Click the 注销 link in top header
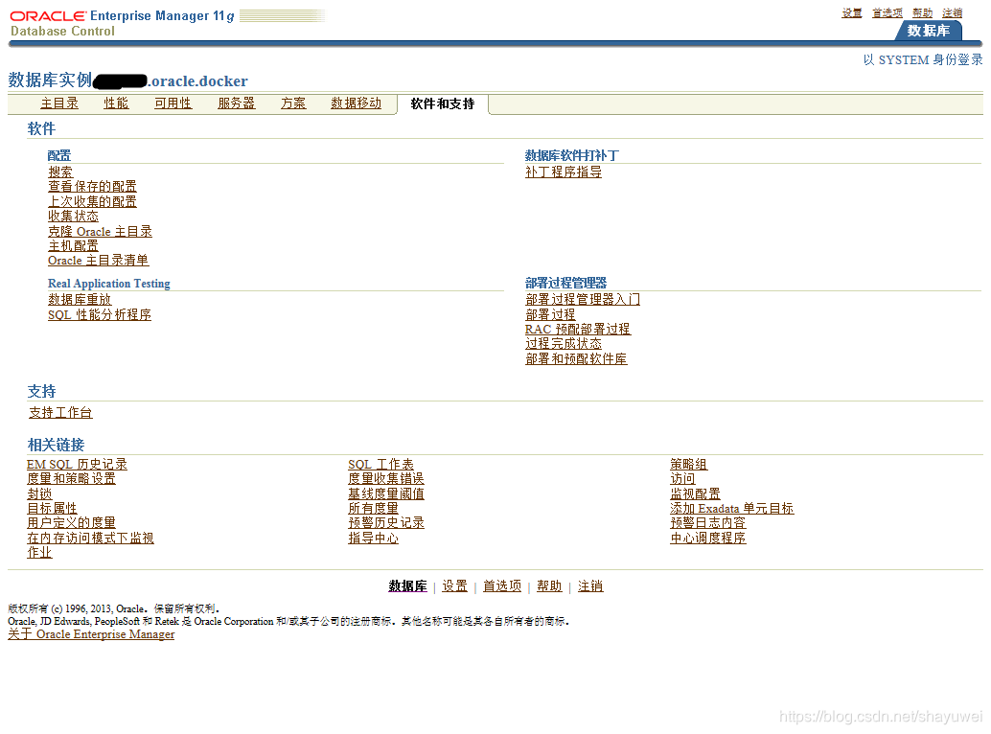 [953, 12]
